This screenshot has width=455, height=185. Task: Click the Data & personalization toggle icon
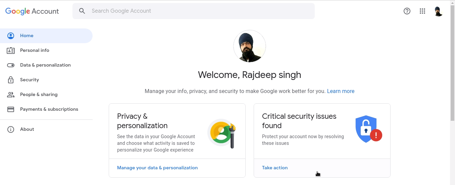[11, 65]
